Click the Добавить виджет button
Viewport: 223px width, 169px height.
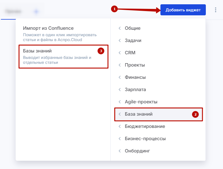[183, 10]
